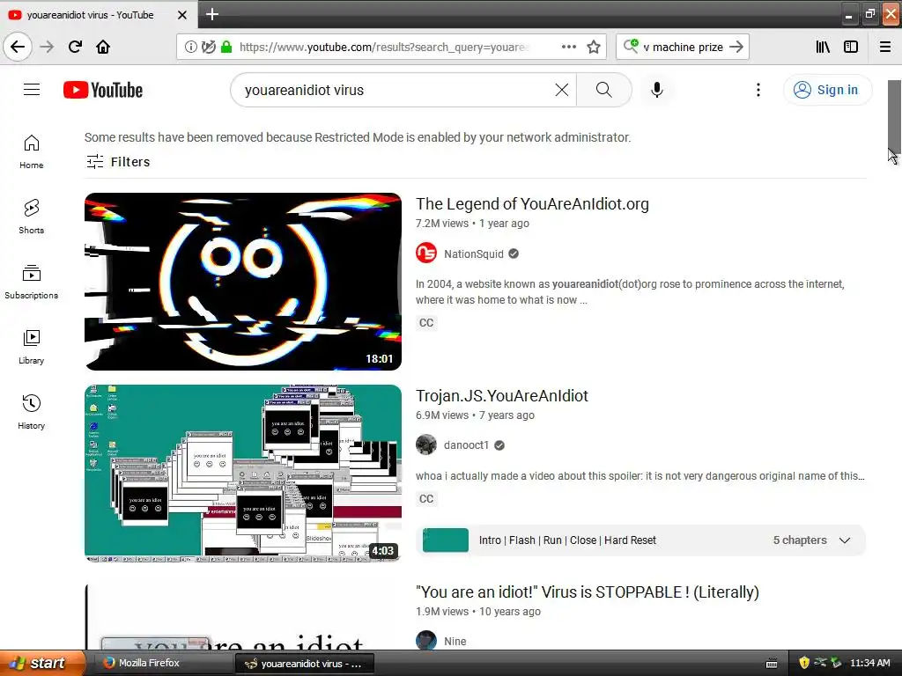Open Subscriptions in YouTube sidebar
902x676 pixels.
(x=31, y=282)
